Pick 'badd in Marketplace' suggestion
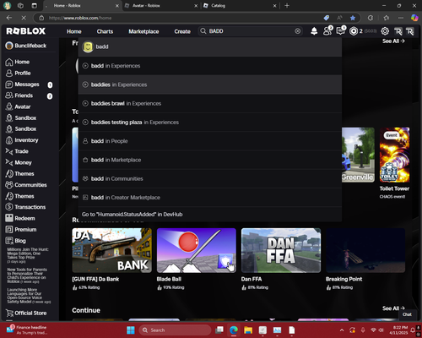Image resolution: width=422 pixels, height=338 pixels. [x=210, y=160]
